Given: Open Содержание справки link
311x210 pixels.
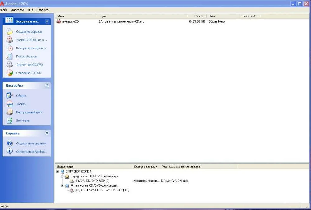Looking at the screenshot, I should click(31, 144).
